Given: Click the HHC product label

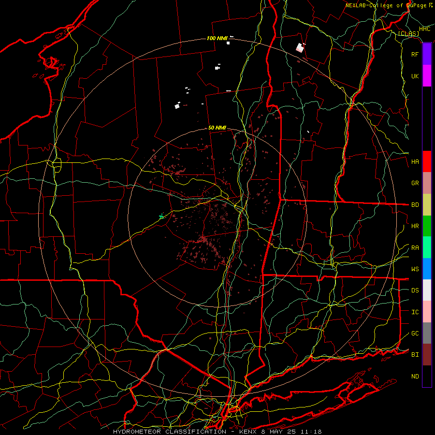Looking at the screenshot, I should pyautogui.click(x=424, y=29).
